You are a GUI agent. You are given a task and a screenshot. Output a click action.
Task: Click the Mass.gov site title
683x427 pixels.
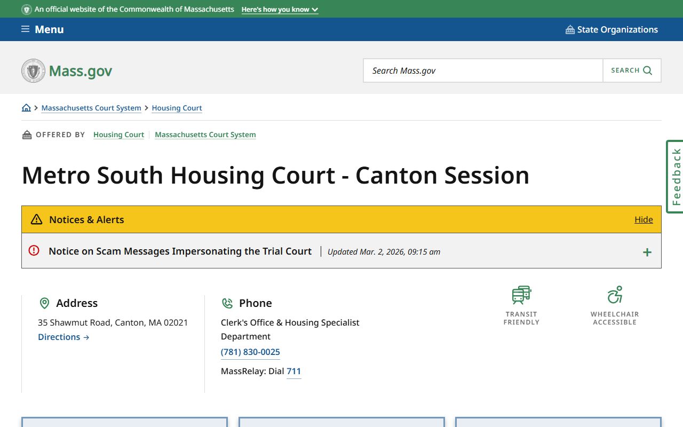pos(81,70)
